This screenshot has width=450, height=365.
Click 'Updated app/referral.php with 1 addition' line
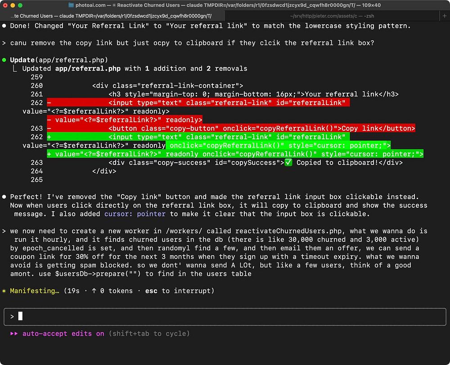[x=135, y=68]
